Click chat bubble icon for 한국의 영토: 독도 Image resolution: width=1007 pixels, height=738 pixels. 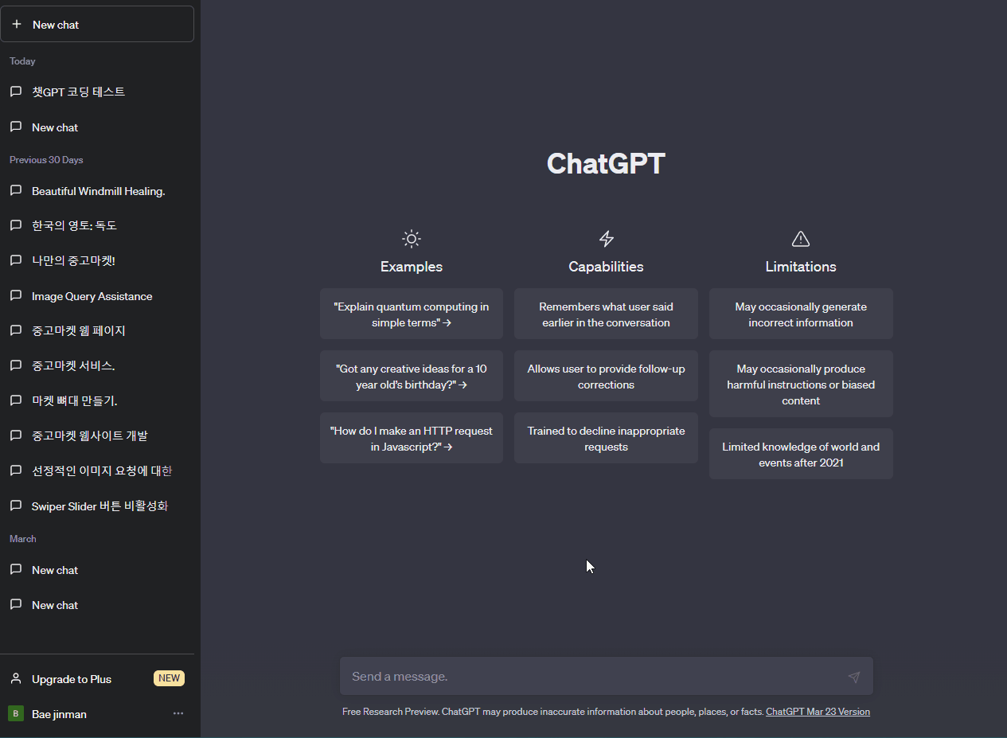15,225
